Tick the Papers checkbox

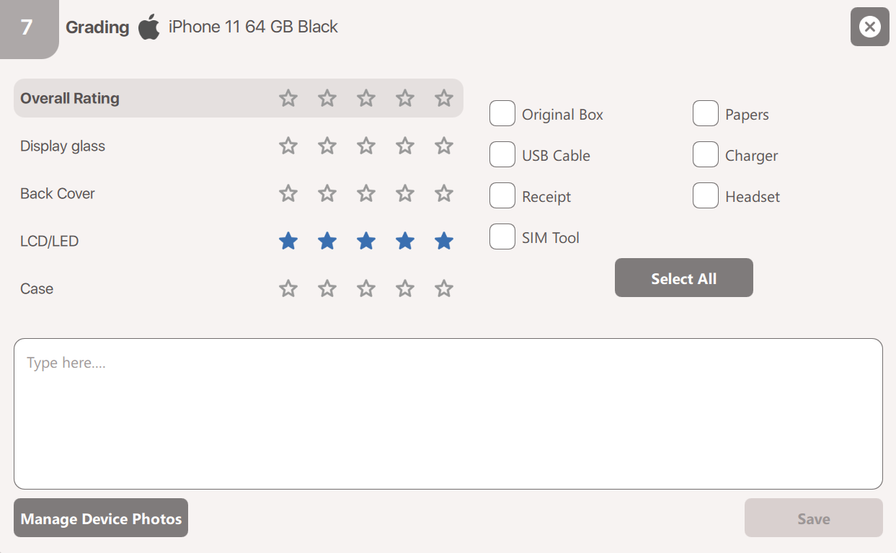pyautogui.click(x=706, y=114)
